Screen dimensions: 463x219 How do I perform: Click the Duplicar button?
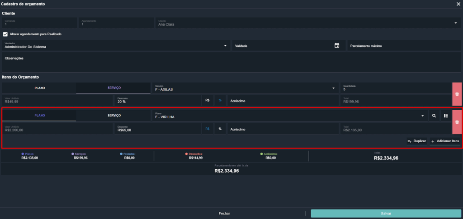pyautogui.click(x=416, y=141)
